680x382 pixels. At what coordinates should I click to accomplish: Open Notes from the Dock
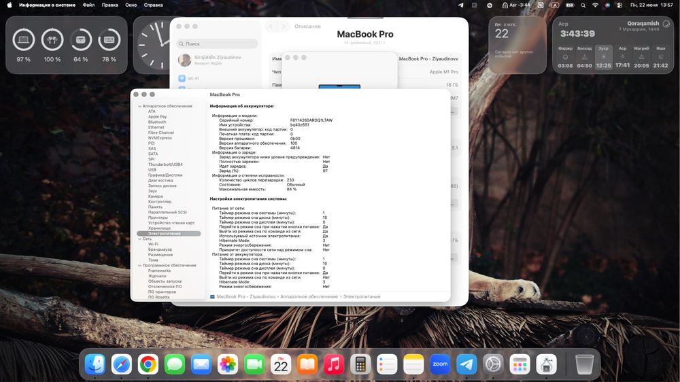pyautogui.click(x=413, y=364)
